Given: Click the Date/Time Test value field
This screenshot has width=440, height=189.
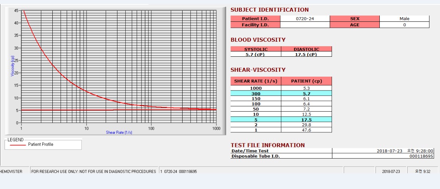Looking at the screenshot, I should point(383,151).
